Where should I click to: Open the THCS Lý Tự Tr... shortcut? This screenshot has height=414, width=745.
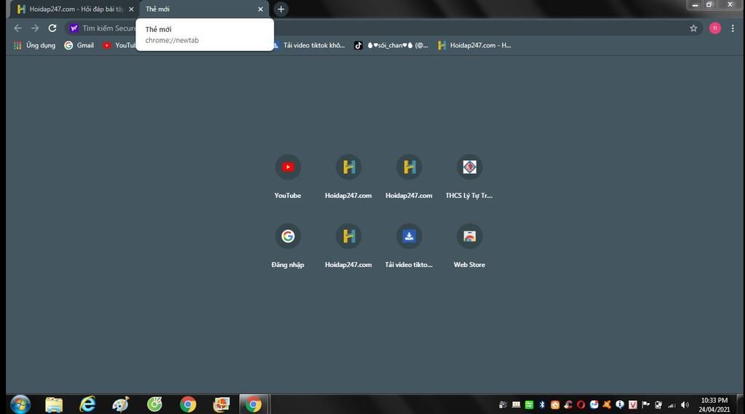point(469,176)
